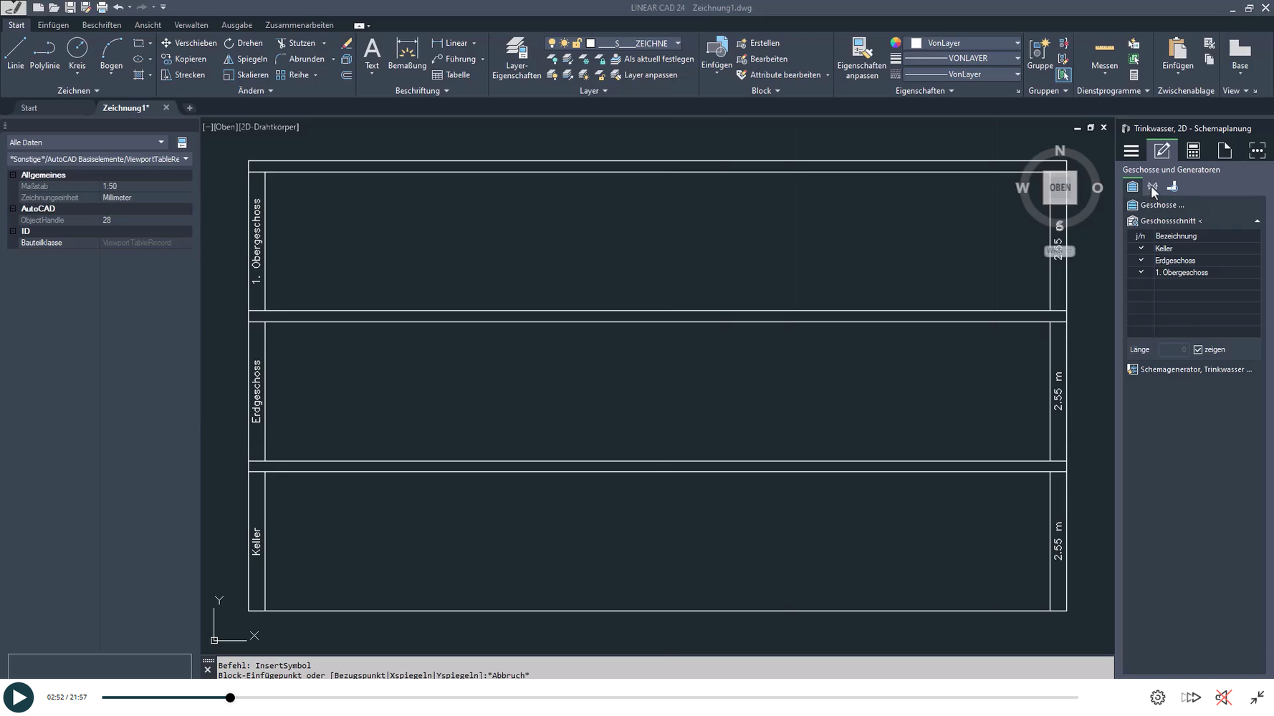This screenshot has width=1274, height=716.
Task: Open the Schemagenerator, Trinkwasser entry
Action: [1195, 369]
